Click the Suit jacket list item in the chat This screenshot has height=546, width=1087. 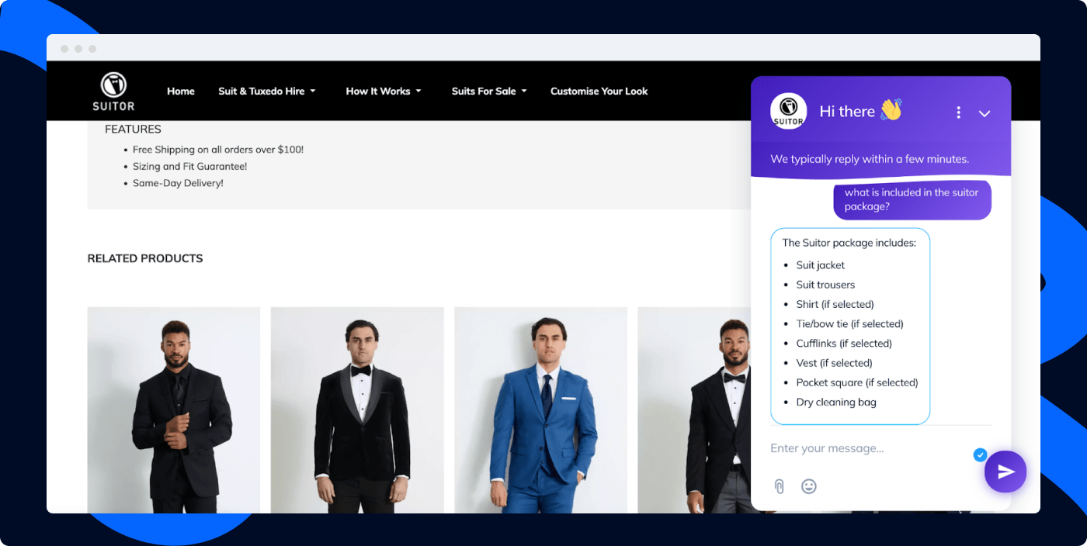coord(820,265)
